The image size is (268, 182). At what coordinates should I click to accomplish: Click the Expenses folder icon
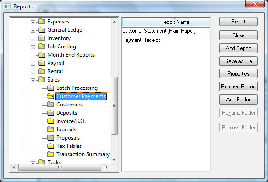[x=42, y=22]
